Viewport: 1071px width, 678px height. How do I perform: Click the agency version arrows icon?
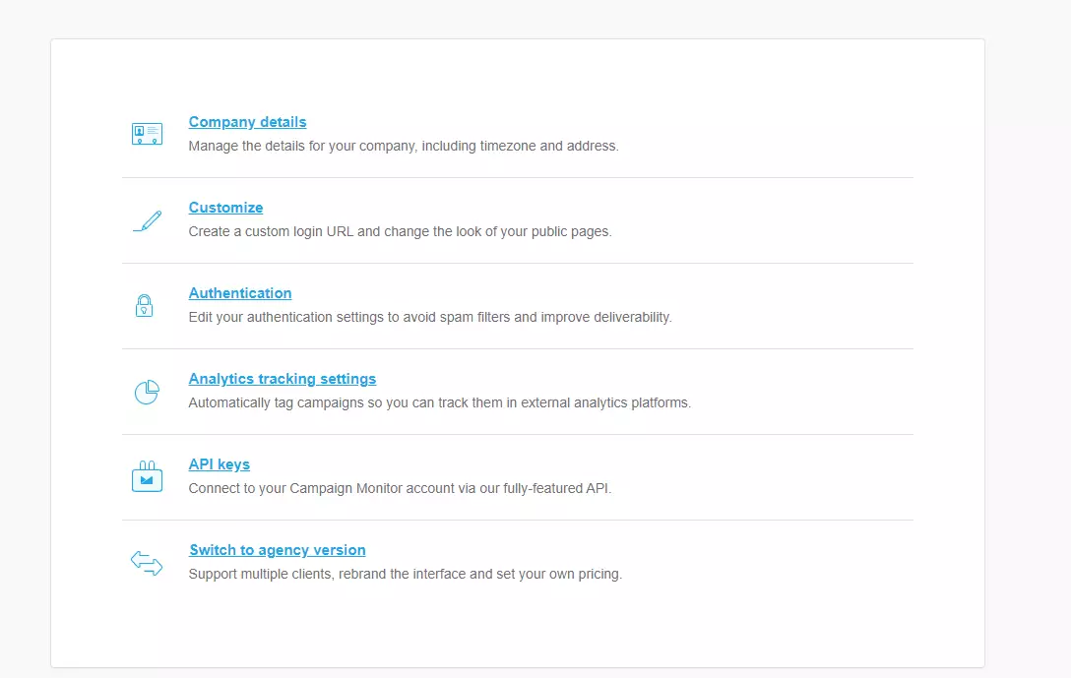click(x=147, y=563)
